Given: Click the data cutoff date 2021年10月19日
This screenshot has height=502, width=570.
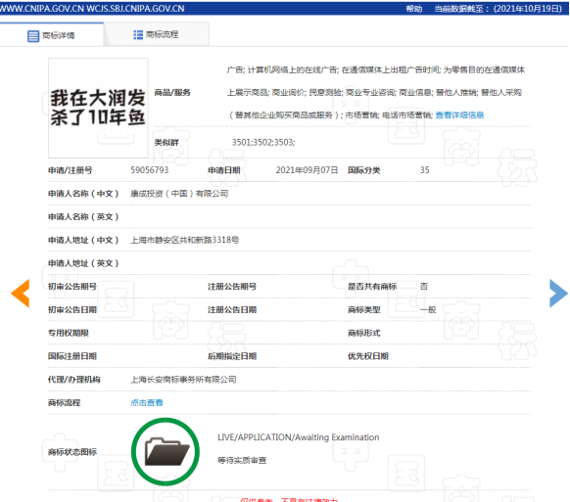Looking at the screenshot, I should click(x=528, y=9).
